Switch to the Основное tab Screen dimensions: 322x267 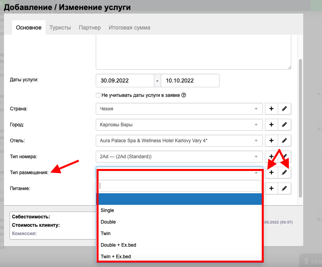pyautogui.click(x=29, y=27)
